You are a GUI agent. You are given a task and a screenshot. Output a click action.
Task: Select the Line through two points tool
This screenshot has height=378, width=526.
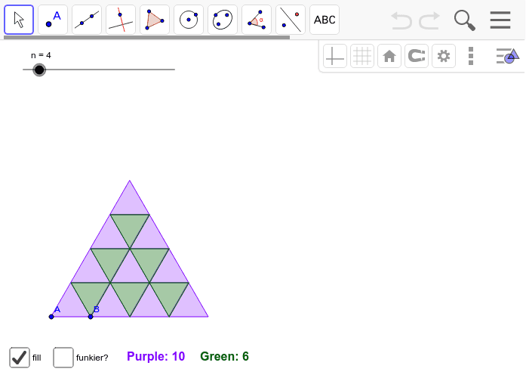point(87,20)
